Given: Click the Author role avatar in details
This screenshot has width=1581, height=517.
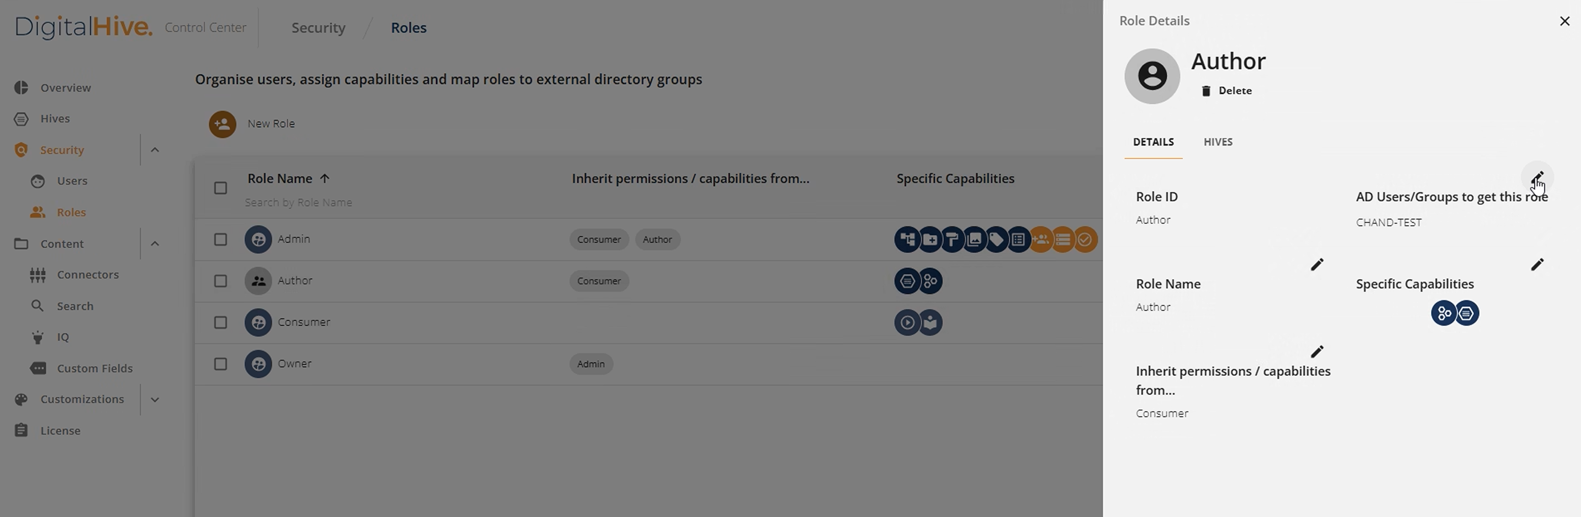Looking at the screenshot, I should (1151, 76).
